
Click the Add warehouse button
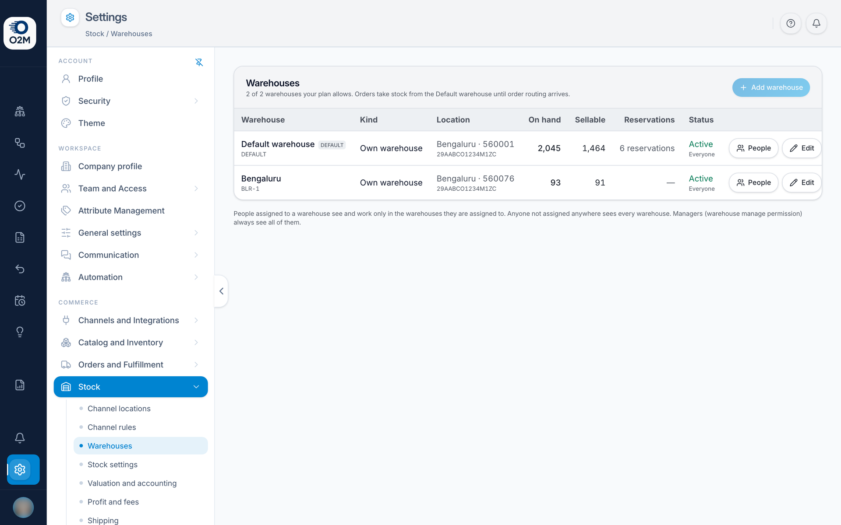tap(771, 87)
